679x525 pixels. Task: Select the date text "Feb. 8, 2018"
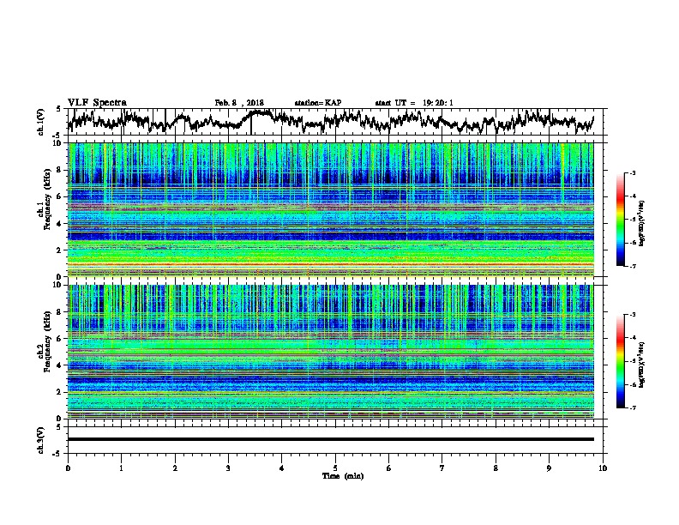pyautogui.click(x=239, y=103)
